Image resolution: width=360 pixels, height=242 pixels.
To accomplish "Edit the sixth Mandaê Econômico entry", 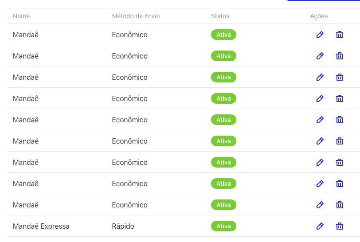I will pos(320,141).
